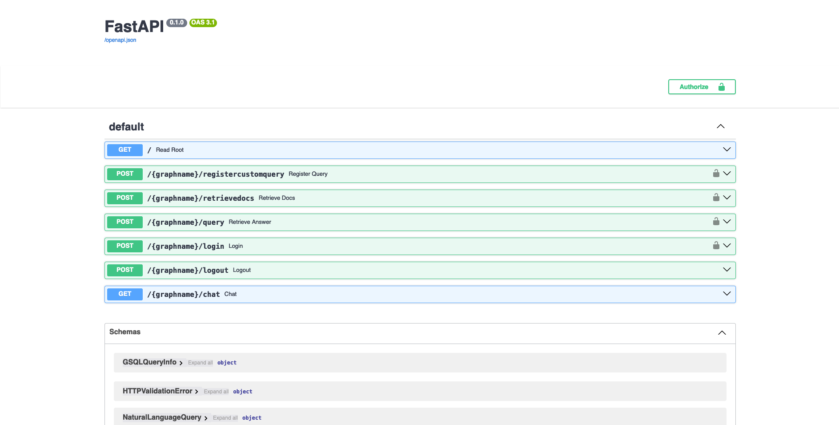Expand the GSQLQueryInfo schema arrow

[181, 363]
